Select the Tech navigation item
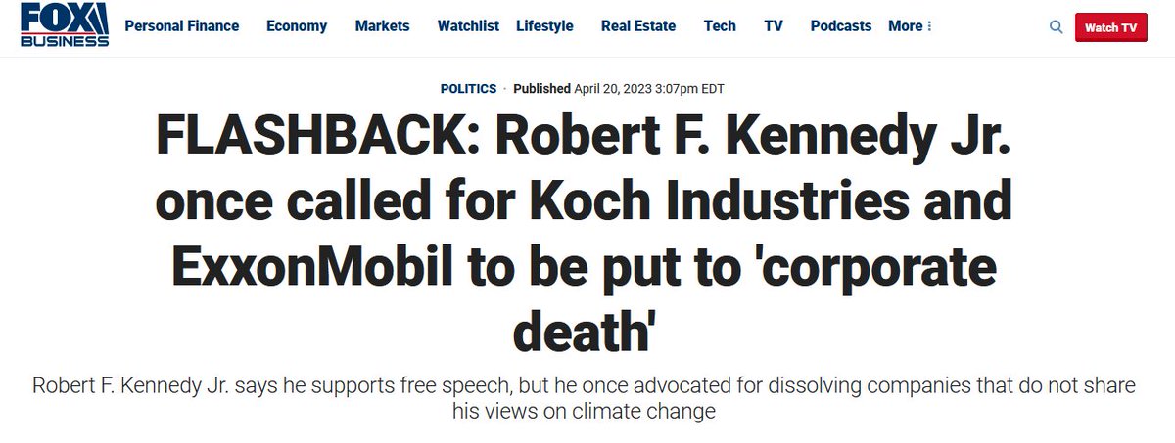This screenshot has width=1175, height=443. click(x=720, y=26)
